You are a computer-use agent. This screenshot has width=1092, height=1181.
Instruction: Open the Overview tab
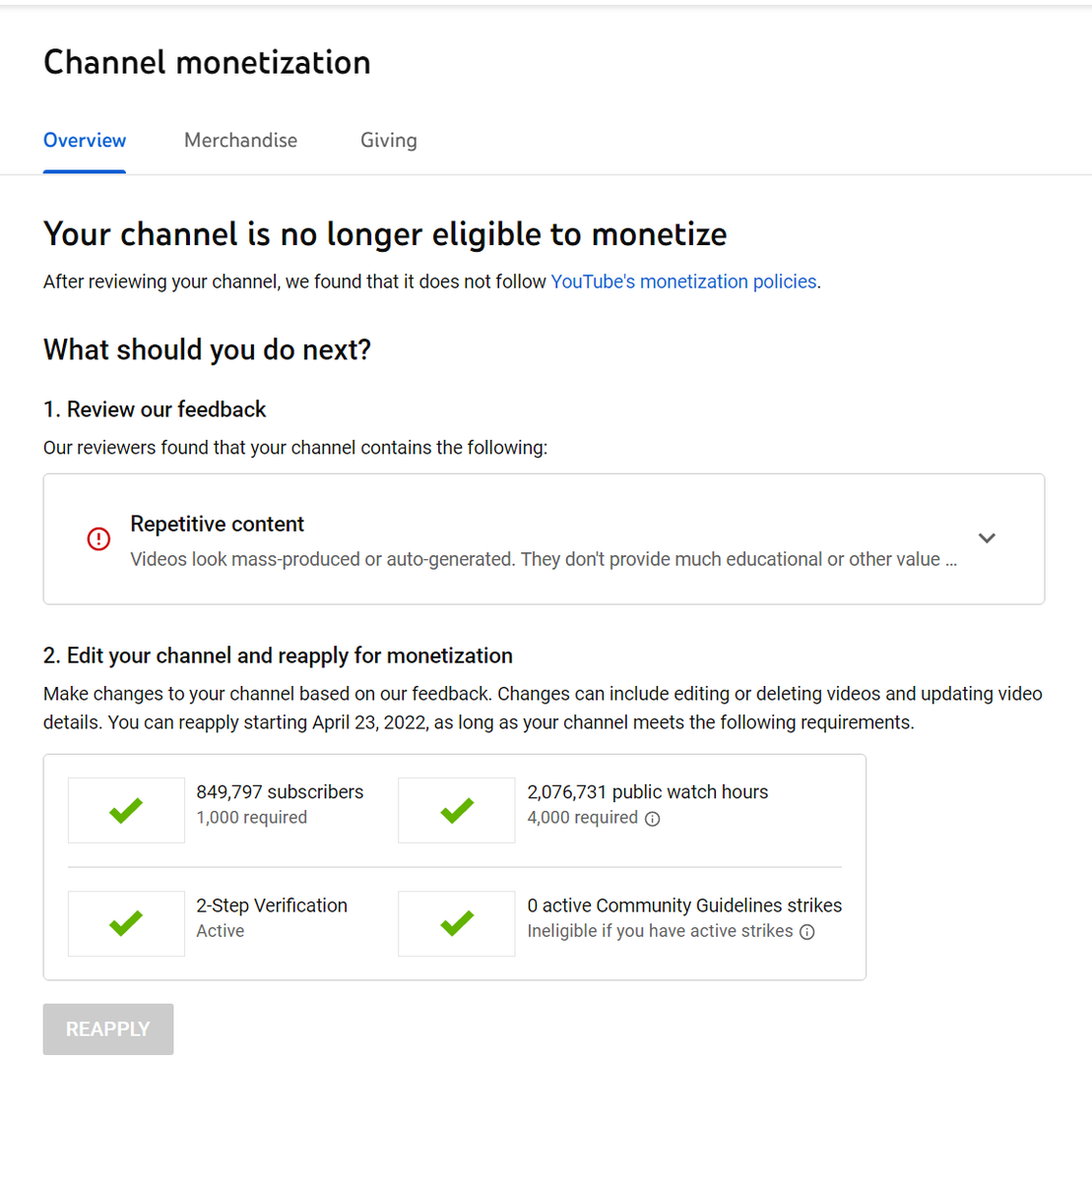pyautogui.click(x=85, y=141)
